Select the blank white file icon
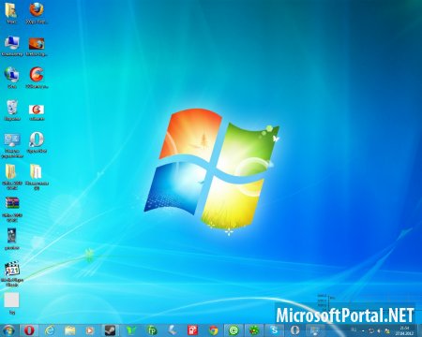The image size is (422, 337). coord(11,303)
